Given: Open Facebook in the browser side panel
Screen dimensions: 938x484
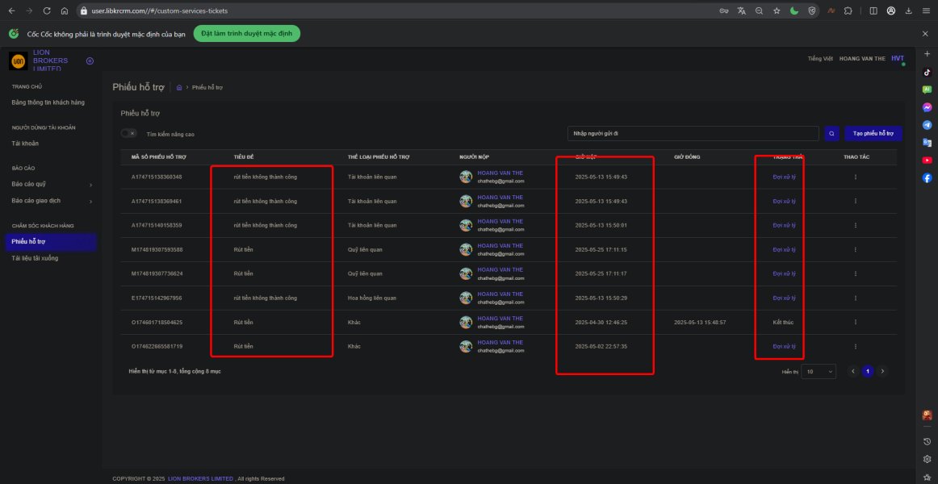Looking at the screenshot, I should coord(928,177).
